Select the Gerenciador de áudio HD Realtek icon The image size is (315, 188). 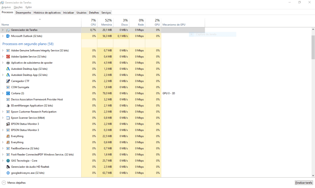pos(8,167)
